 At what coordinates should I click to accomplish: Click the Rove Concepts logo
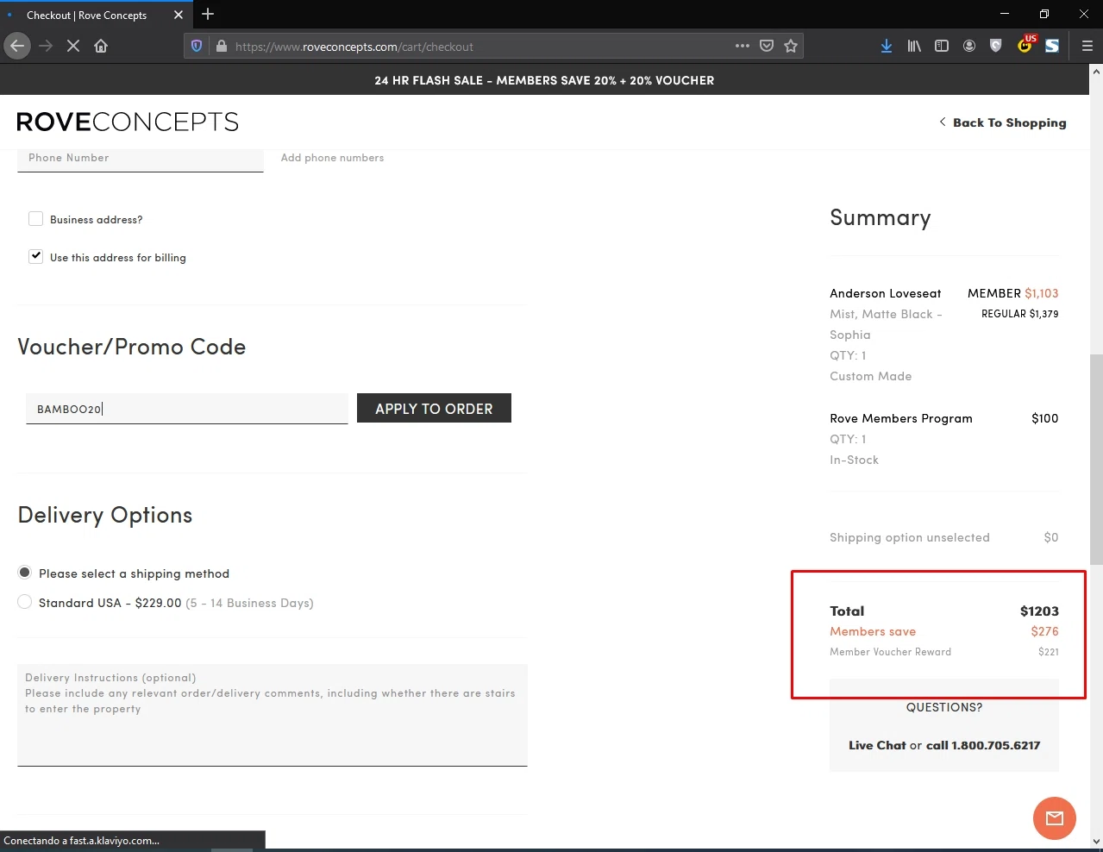128,122
